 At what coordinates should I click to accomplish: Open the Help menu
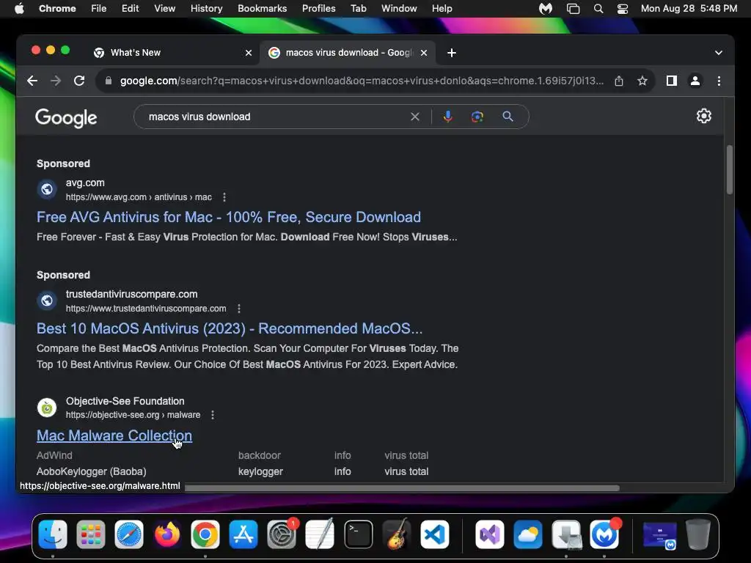pyautogui.click(x=442, y=9)
